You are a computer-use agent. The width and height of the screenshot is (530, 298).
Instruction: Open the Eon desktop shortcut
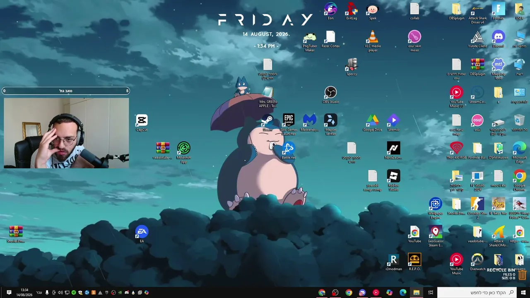(330, 12)
